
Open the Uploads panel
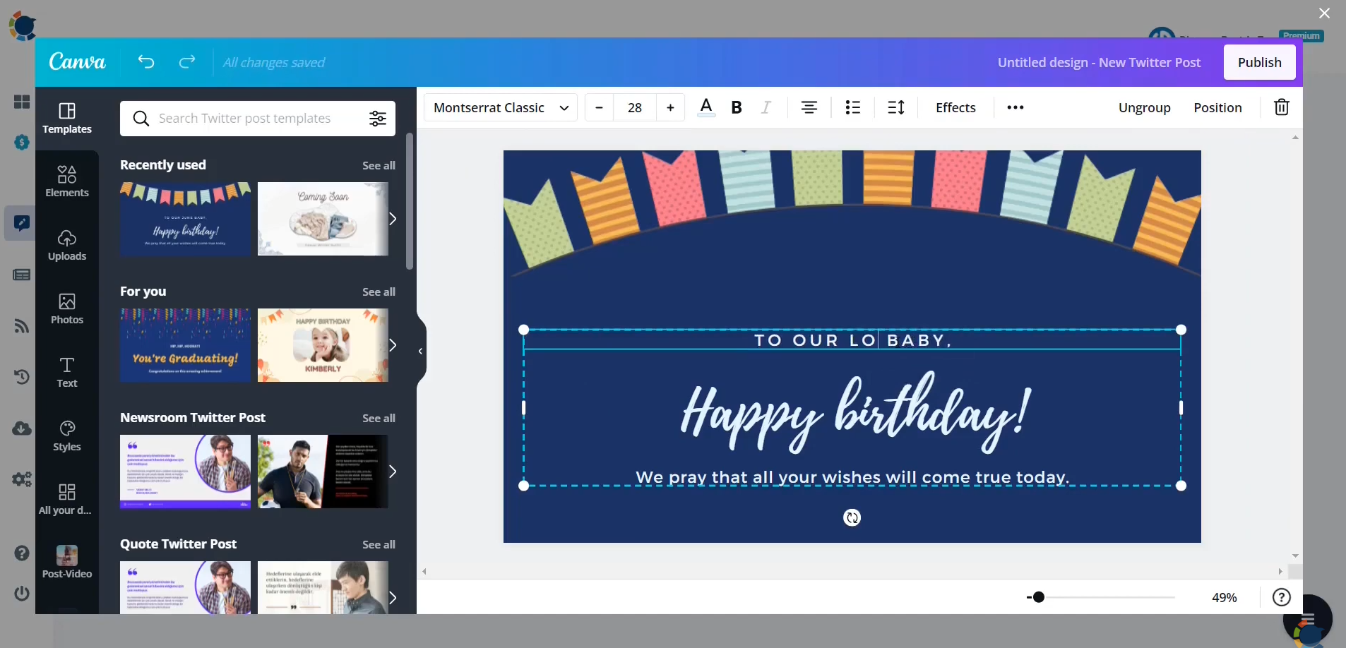pos(67,246)
